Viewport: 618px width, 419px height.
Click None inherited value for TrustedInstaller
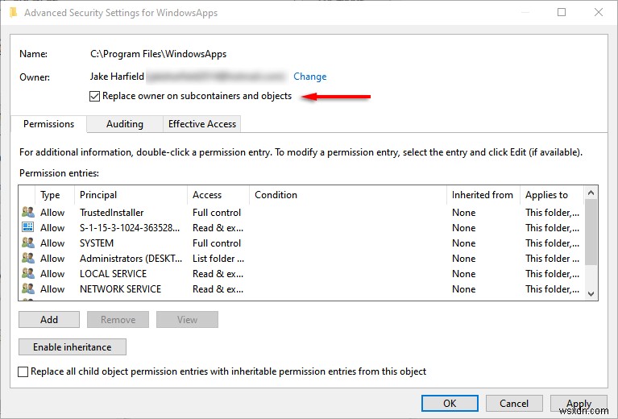click(x=463, y=213)
